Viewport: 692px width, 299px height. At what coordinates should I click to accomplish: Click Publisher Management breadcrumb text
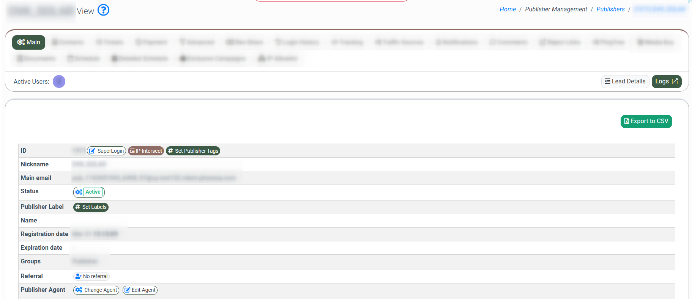(556, 9)
